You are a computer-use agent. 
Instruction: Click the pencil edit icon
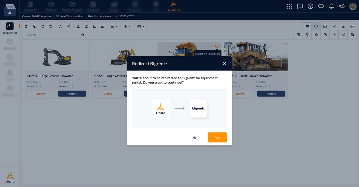pyautogui.click(x=334, y=35)
